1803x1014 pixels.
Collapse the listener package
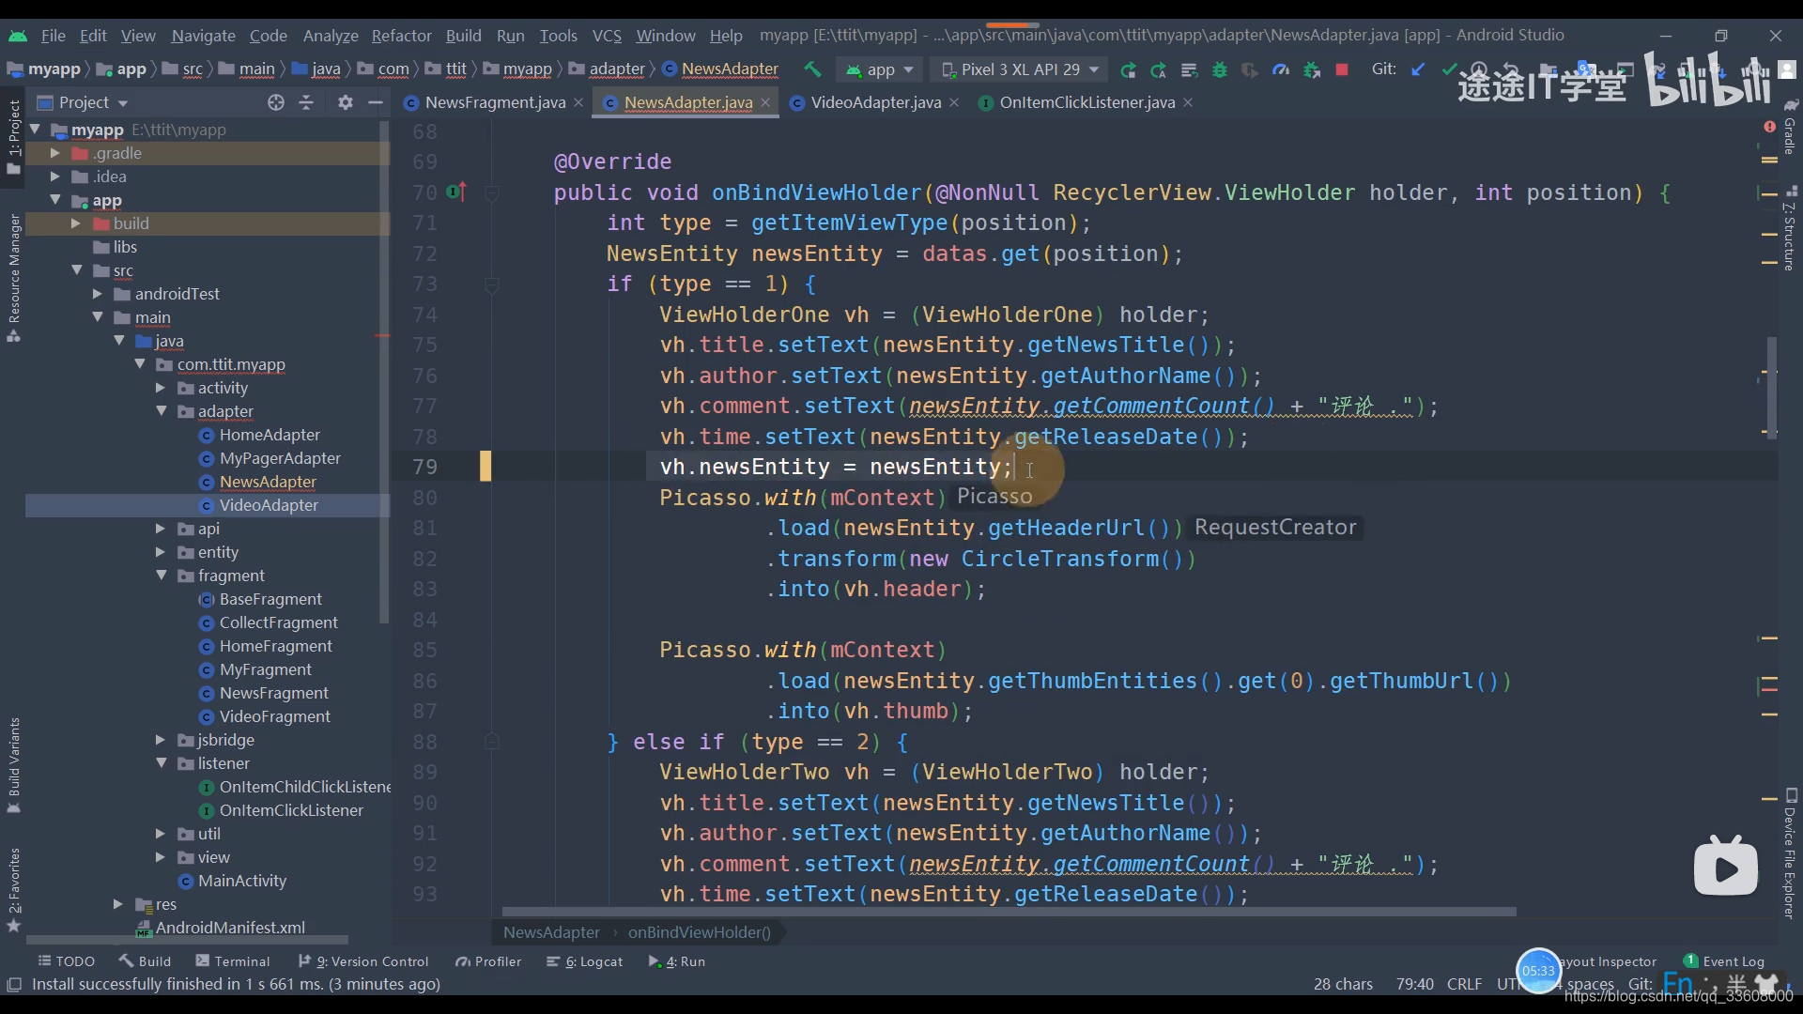point(162,763)
